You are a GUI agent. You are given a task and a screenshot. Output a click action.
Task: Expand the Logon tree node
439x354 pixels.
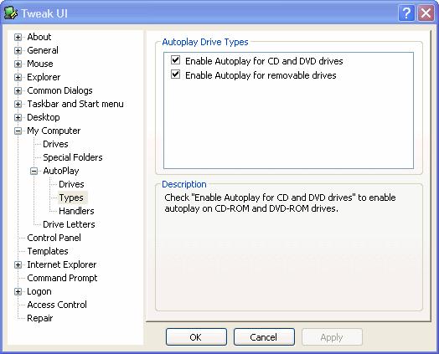(18, 291)
